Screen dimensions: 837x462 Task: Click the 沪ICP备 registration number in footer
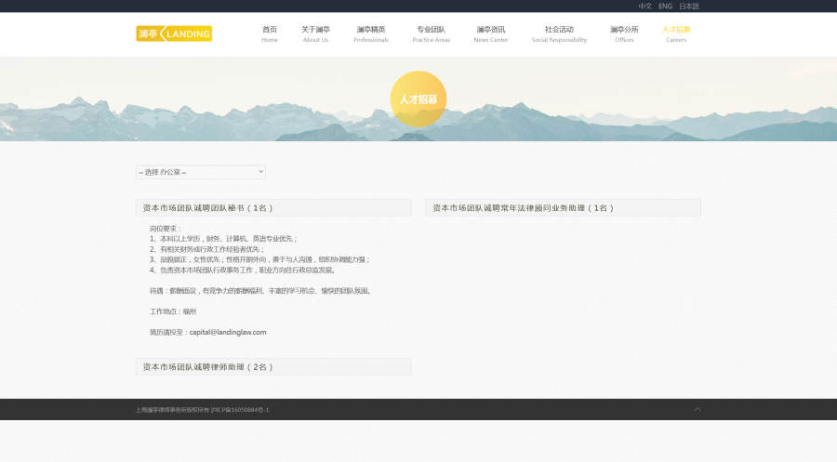[240, 410]
